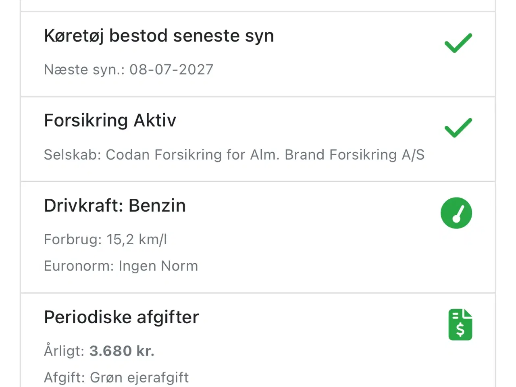Click the green checkmark for latest inspection
The width and height of the screenshot is (516, 387).
(x=458, y=43)
